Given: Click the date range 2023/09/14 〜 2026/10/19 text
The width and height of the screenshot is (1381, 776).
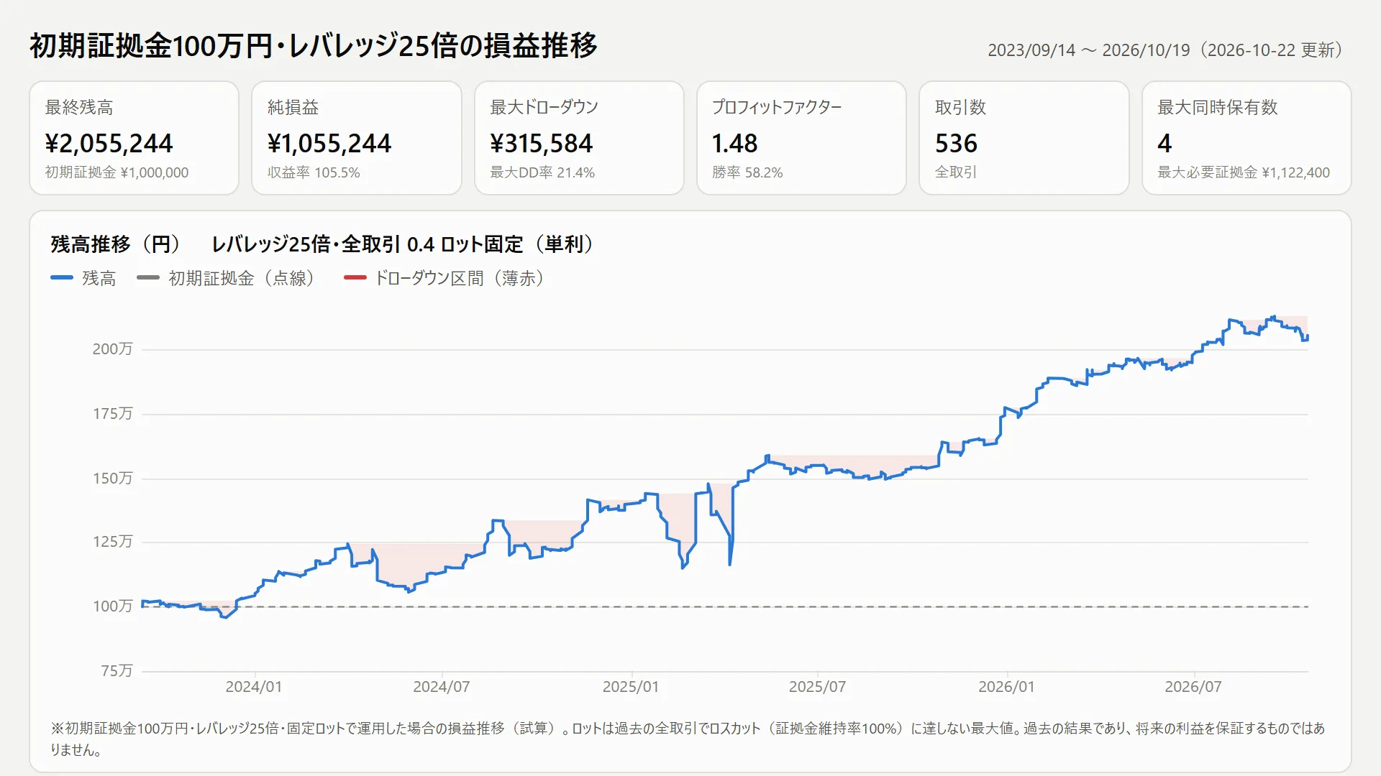Looking at the screenshot, I should [x=1089, y=50].
